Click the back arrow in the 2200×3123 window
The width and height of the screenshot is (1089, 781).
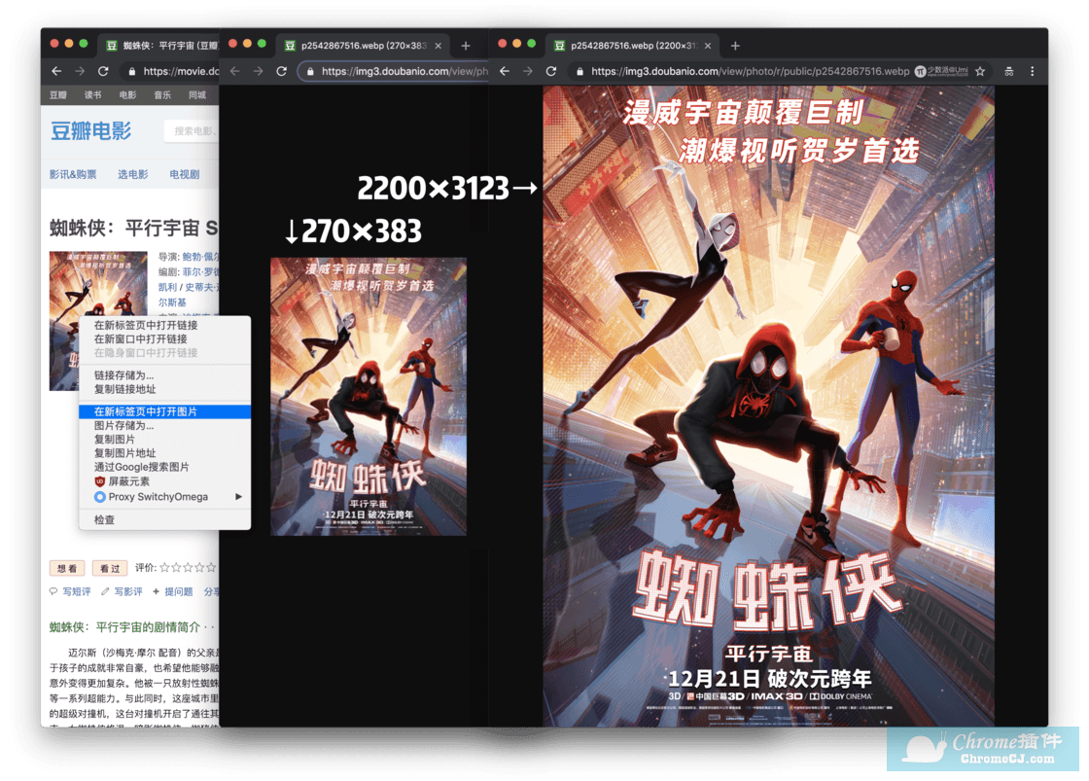pyautogui.click(x=505, y=71)
